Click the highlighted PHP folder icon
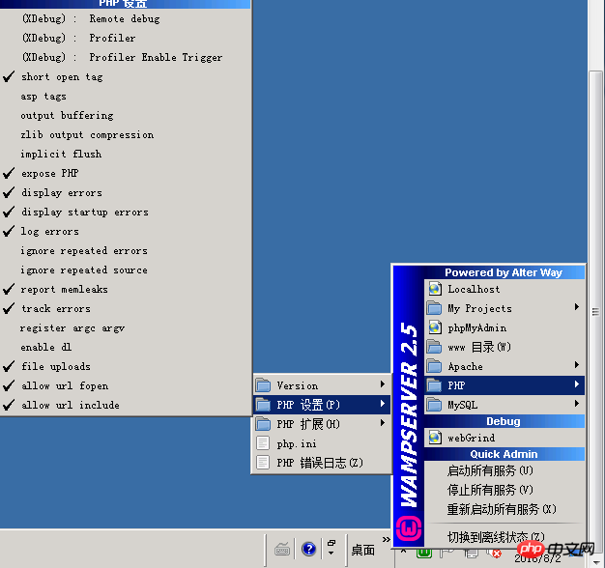 pos(435,385)
